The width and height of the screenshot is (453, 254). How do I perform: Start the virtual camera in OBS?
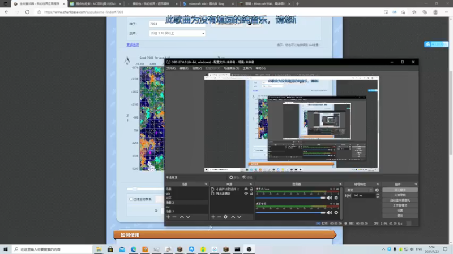[400, 200]
